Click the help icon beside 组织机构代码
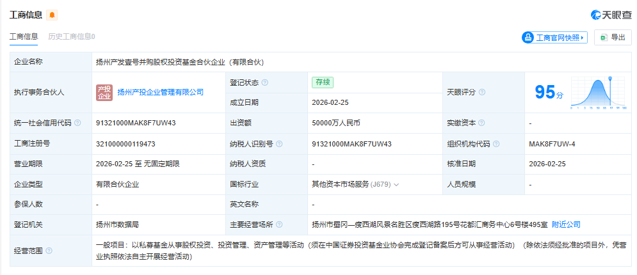 click(x=496, y=144)
